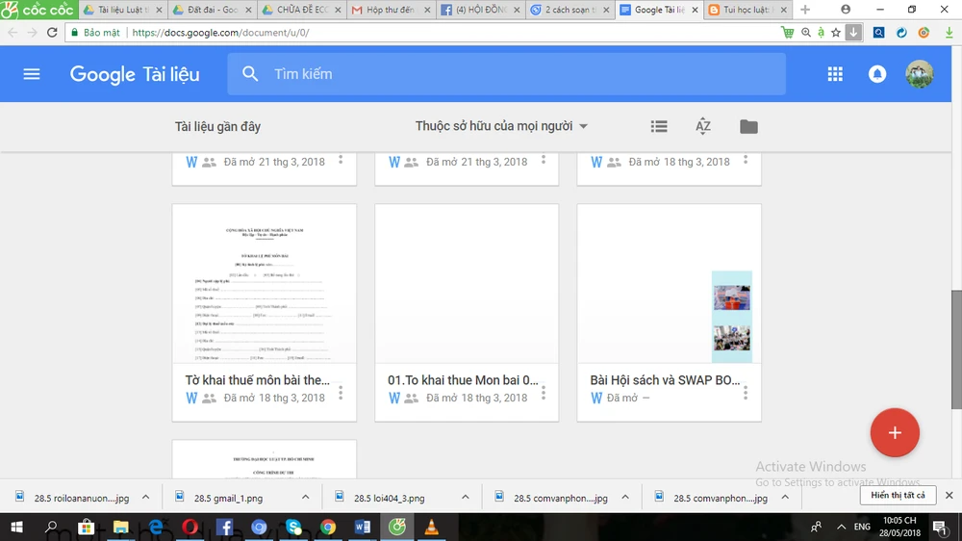Open the Google Docs main menu hamburger
The height and width of the screenshot is (541, 962).
coord(32,74)
